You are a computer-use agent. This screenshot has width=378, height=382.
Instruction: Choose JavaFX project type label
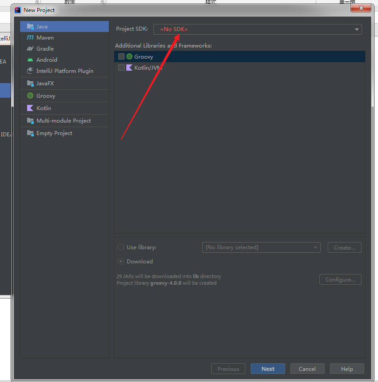tap(45, 84)
